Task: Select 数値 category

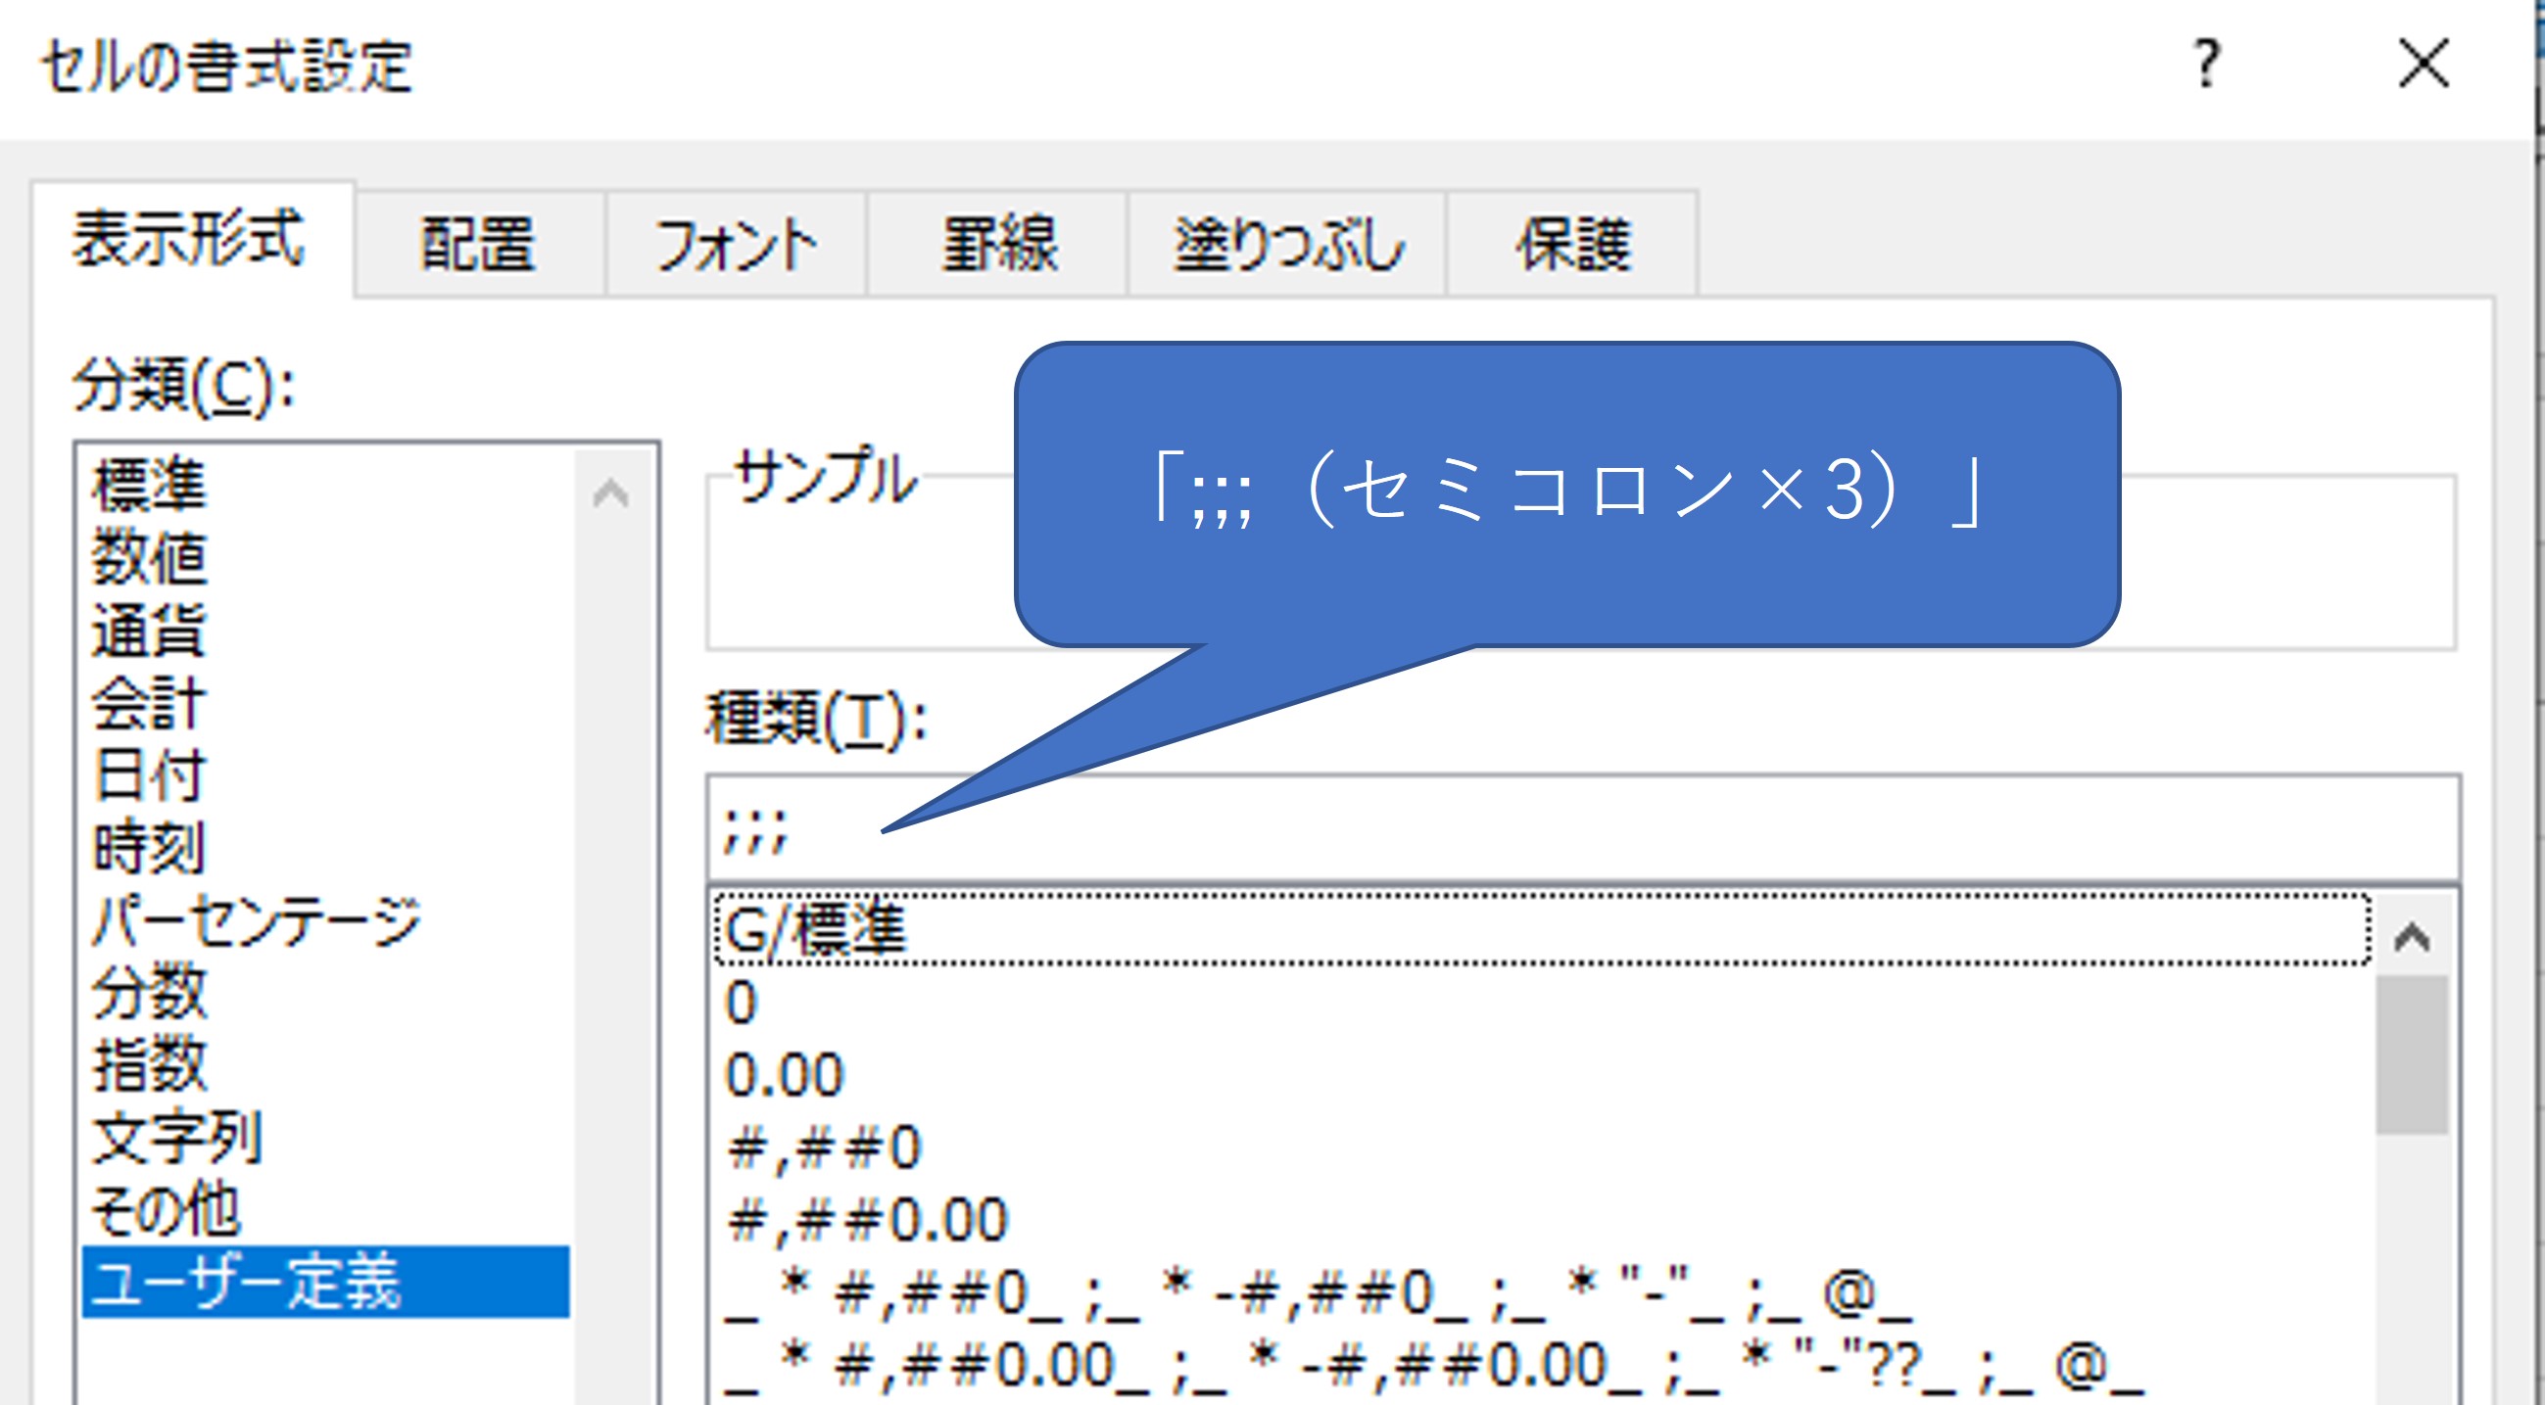Action: point(326,558)
